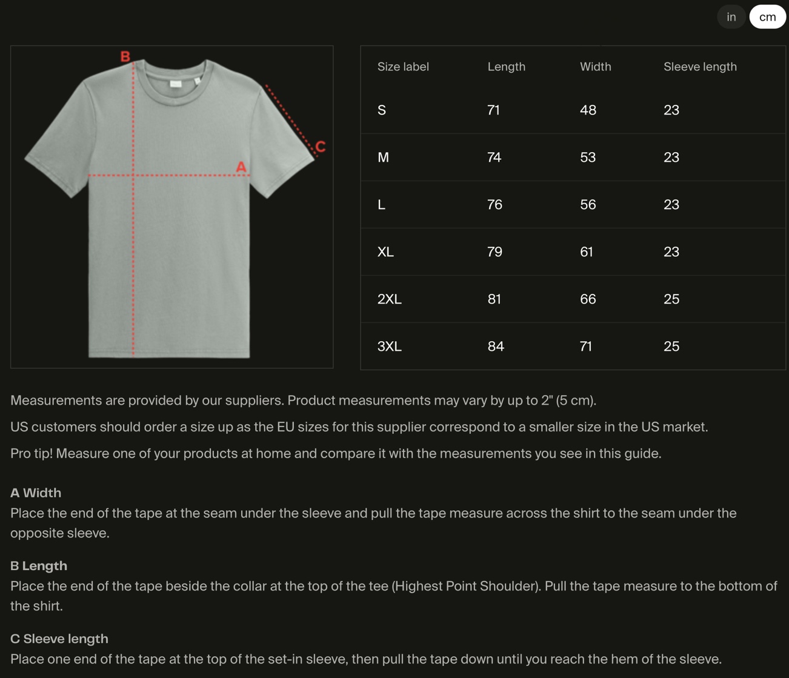Select the L size row label
Viewport: 789px width, 678px height.
(x=381, y=205)
